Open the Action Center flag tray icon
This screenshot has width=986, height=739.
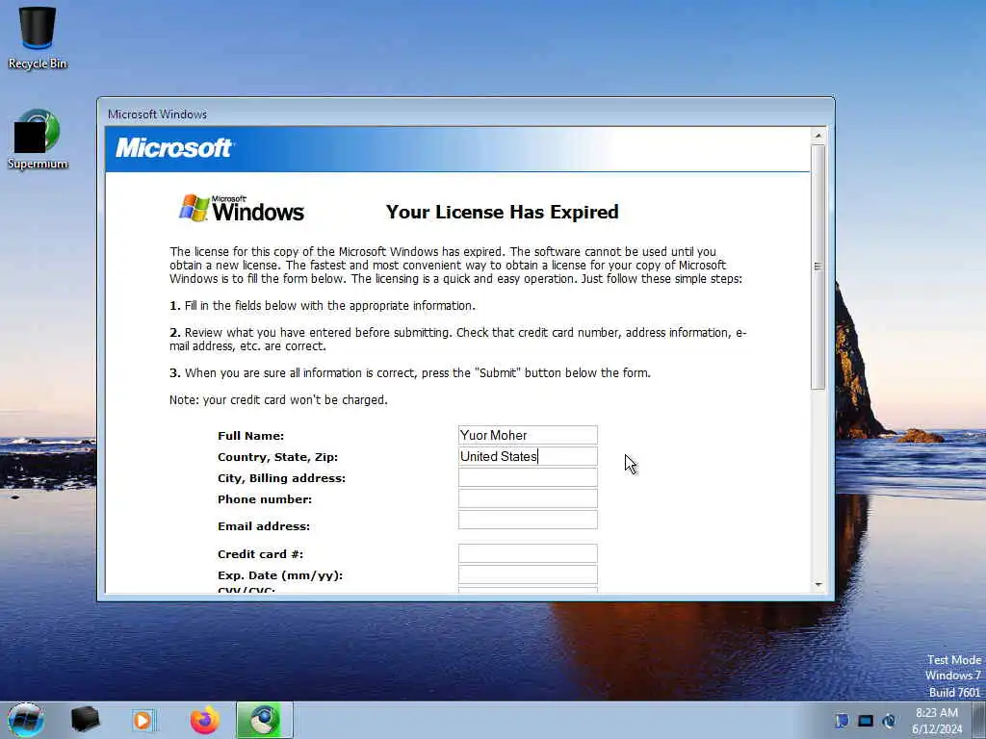pyautogui.click(x=842, y=720)
